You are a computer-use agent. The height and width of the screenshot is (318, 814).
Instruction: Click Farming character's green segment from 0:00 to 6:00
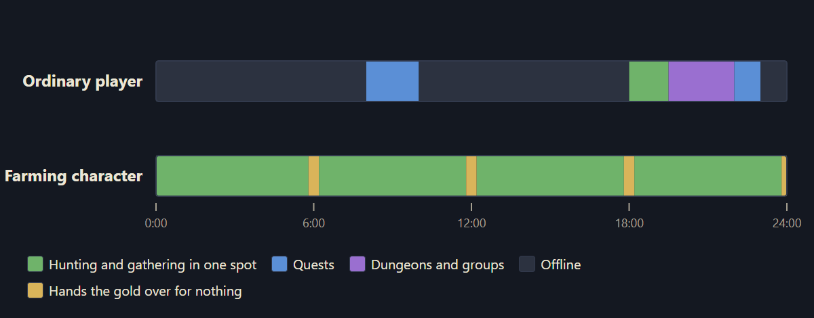tap(233, 176)
